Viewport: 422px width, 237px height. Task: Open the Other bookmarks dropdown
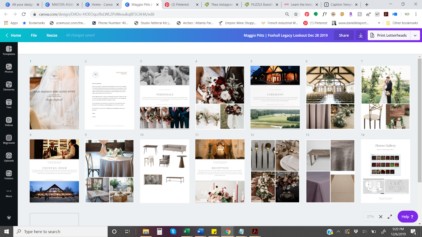click(x=402, y=23)
